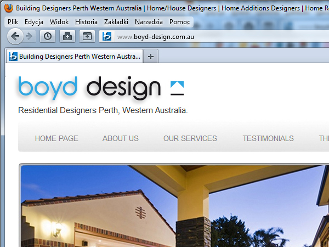Click the toolbar button with plus badge
329x247 pixels.
67,37
